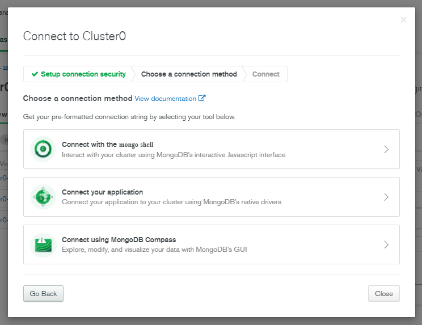Click the MongoDB Compass icon

(43, 244)
